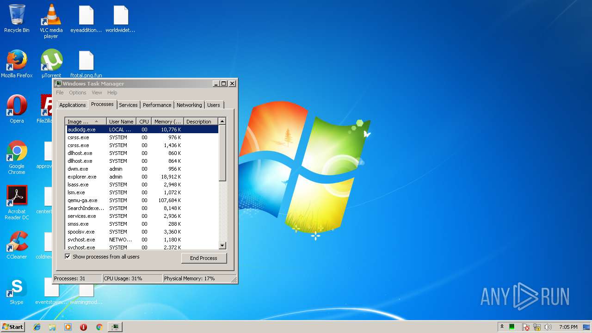The height and width of the screenshot is (333, 592).
Task: Open the eyeaddition file on desktop
Action: click(86, 18)
